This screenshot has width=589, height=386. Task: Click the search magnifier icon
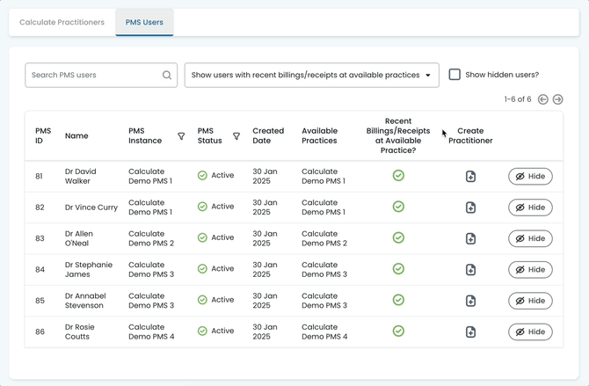pyautogui.click(x=167, y=76)
